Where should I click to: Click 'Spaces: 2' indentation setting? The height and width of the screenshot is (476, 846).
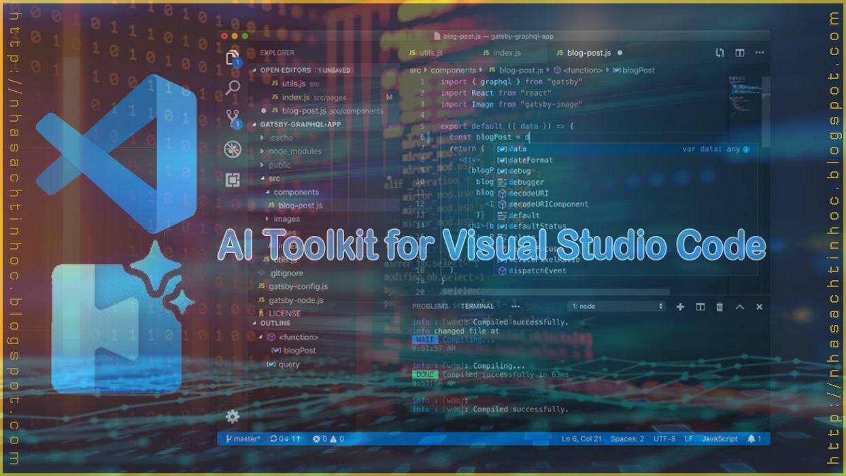pyautogui.click(x=627, y=439)
